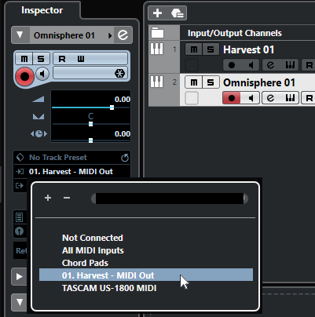The width and height of the screenshot is (315, 317).
Task: Reload track preset with the circular arrow
Action: click(x=125, y=158)
